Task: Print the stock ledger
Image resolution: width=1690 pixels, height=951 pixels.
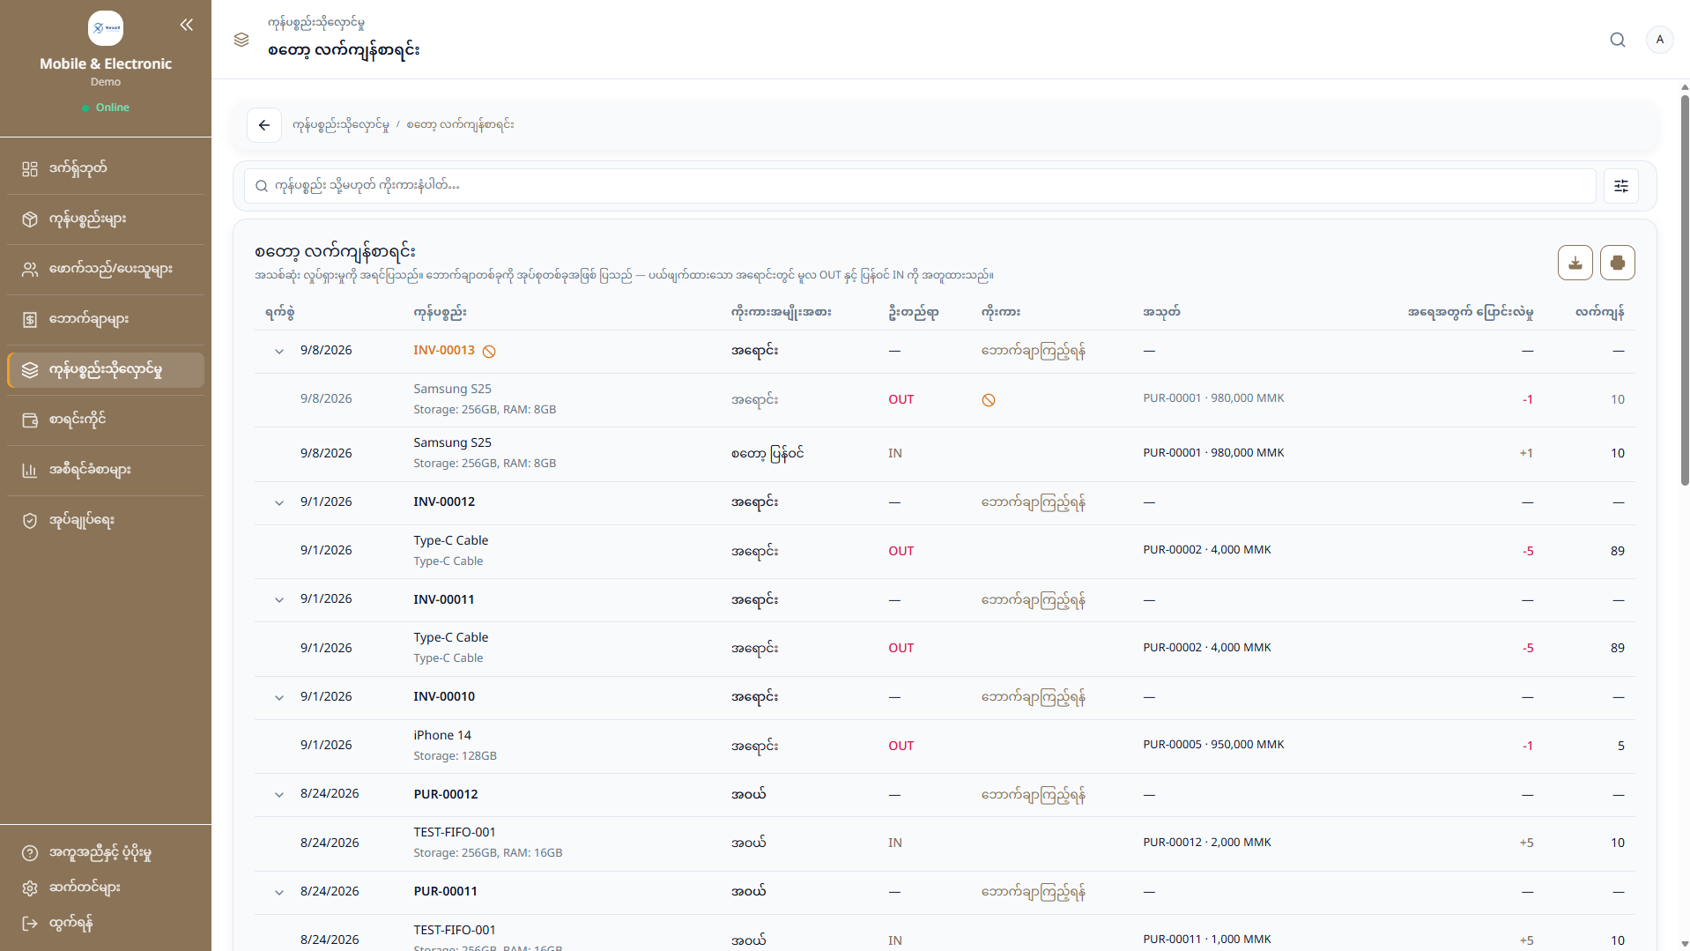Action: [x=1617, y=263]
